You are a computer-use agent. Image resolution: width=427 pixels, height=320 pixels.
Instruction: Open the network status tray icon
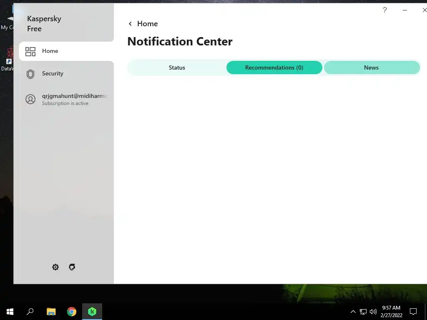click(x=363, y=312)
